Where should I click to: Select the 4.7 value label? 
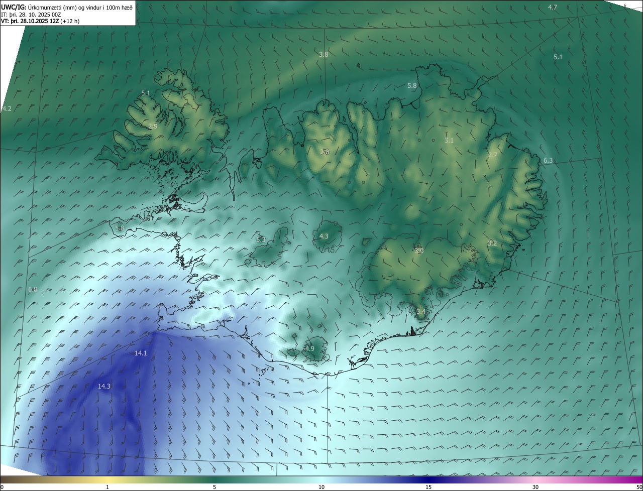click(x=553, y=7)
